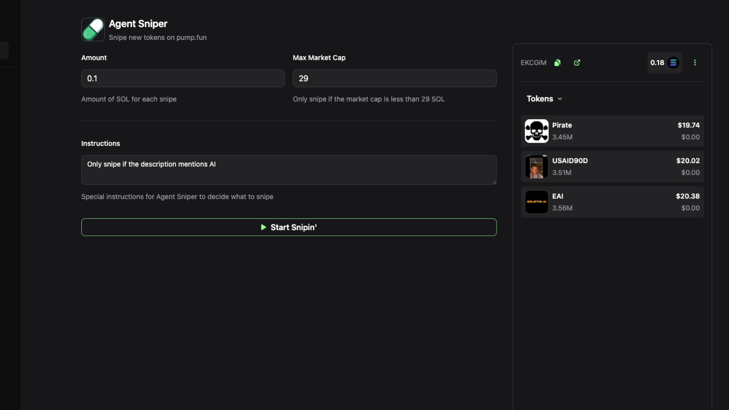
Task: Expand the Tokens dropdown chevron
Action: (x=560, y=99)
